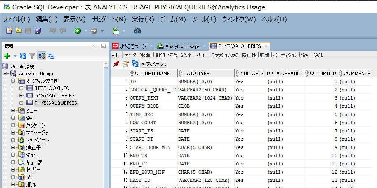
Task: Expand the LOGICALQUERIES table node
Action: 21,96
